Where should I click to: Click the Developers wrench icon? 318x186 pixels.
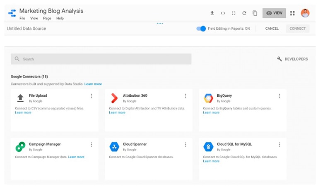tap(279, 59)
